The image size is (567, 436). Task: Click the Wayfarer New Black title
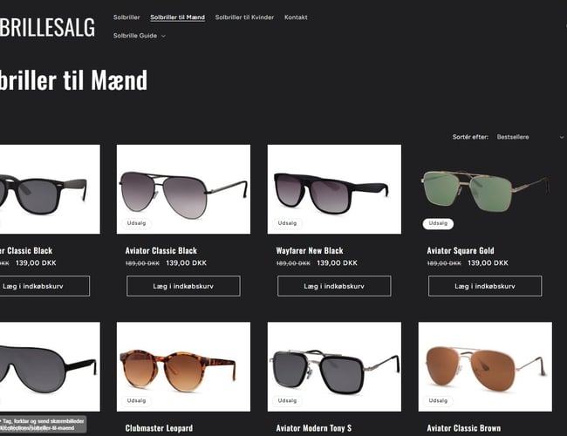tap(310, 251)
